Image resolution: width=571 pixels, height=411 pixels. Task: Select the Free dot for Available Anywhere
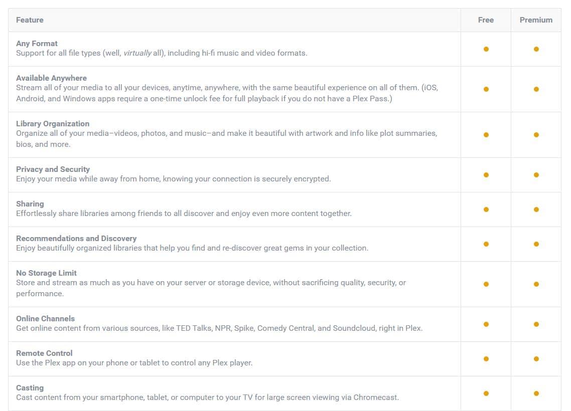tap(486, 89)
